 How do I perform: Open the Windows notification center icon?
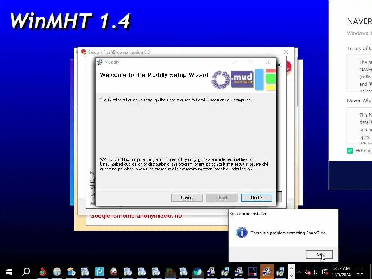(360, 272)
